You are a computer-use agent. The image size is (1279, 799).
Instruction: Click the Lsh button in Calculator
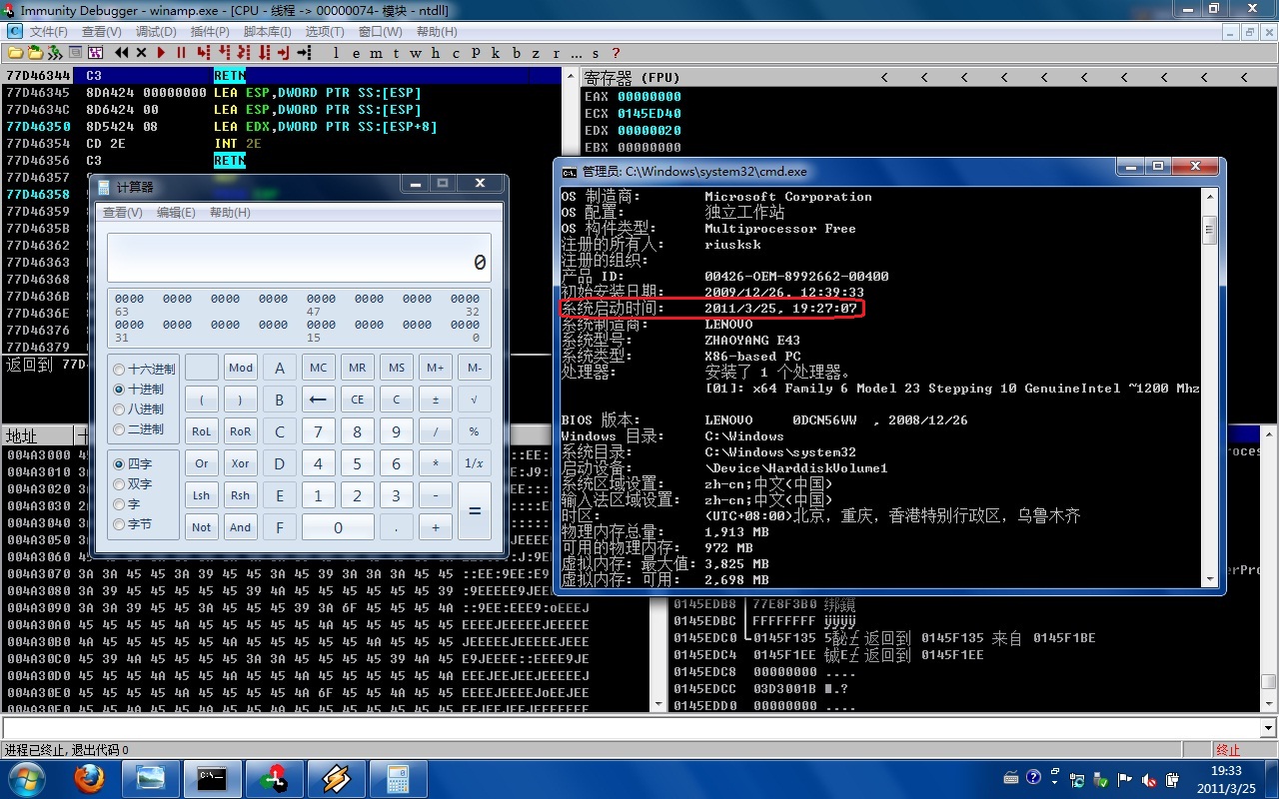point(202,495)
